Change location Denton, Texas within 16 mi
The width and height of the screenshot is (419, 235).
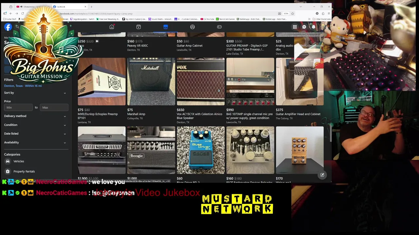point(23,86)
